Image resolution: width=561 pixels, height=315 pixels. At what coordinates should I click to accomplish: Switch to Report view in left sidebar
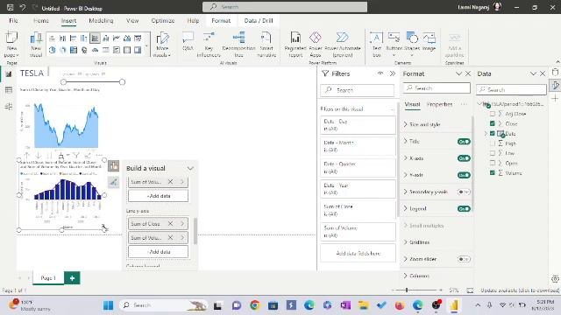pos(9,74)
